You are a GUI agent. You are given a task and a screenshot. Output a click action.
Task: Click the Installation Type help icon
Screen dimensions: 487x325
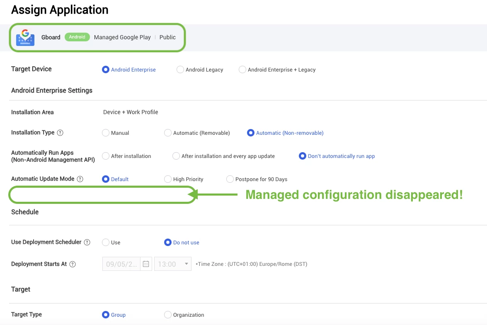click(60, 133)
